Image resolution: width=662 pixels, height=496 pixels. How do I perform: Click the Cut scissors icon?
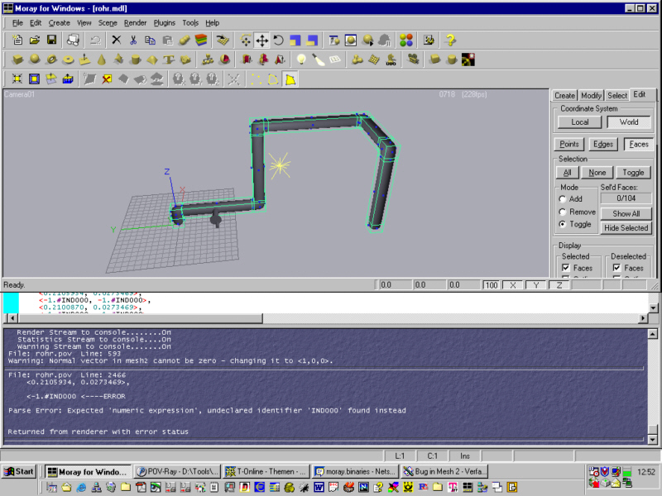coord(132,40)
